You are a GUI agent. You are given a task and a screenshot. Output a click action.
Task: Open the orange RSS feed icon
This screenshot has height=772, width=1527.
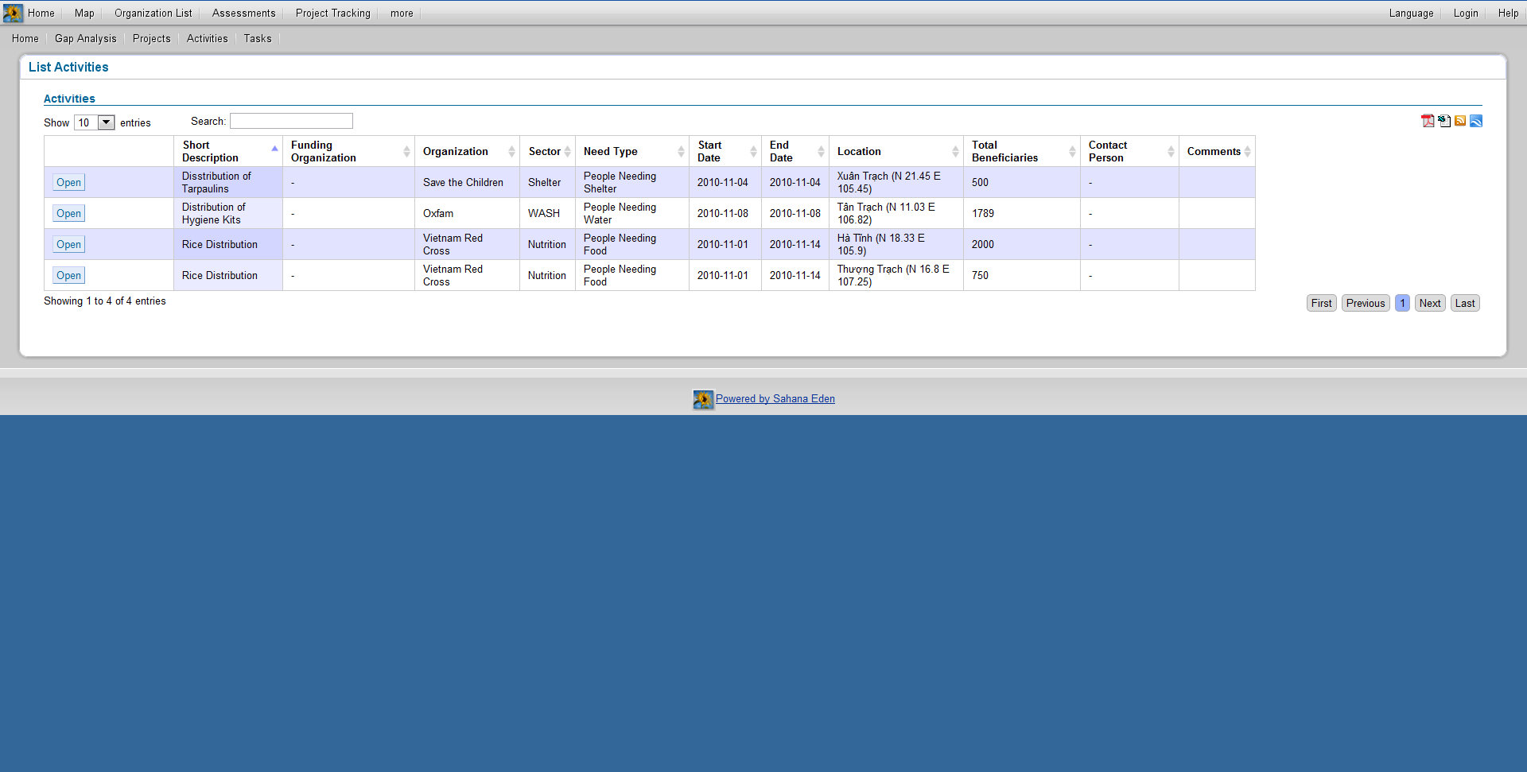1460,121
